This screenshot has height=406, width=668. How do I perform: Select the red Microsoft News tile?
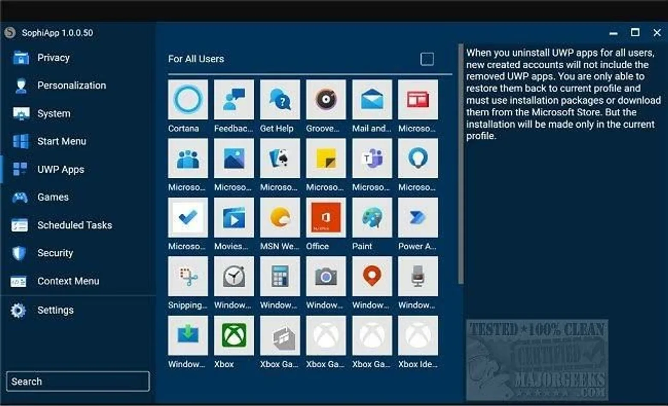(418, 99)
